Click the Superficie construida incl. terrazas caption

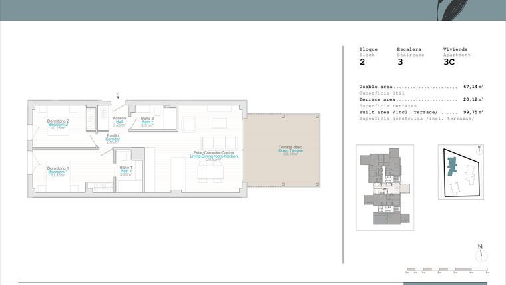[417, 119]
